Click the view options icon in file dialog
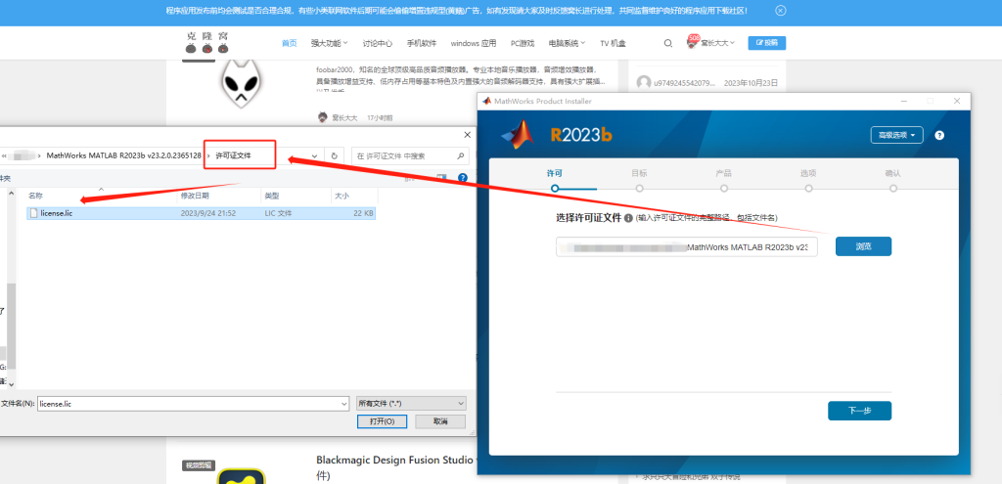 (441, 178)
